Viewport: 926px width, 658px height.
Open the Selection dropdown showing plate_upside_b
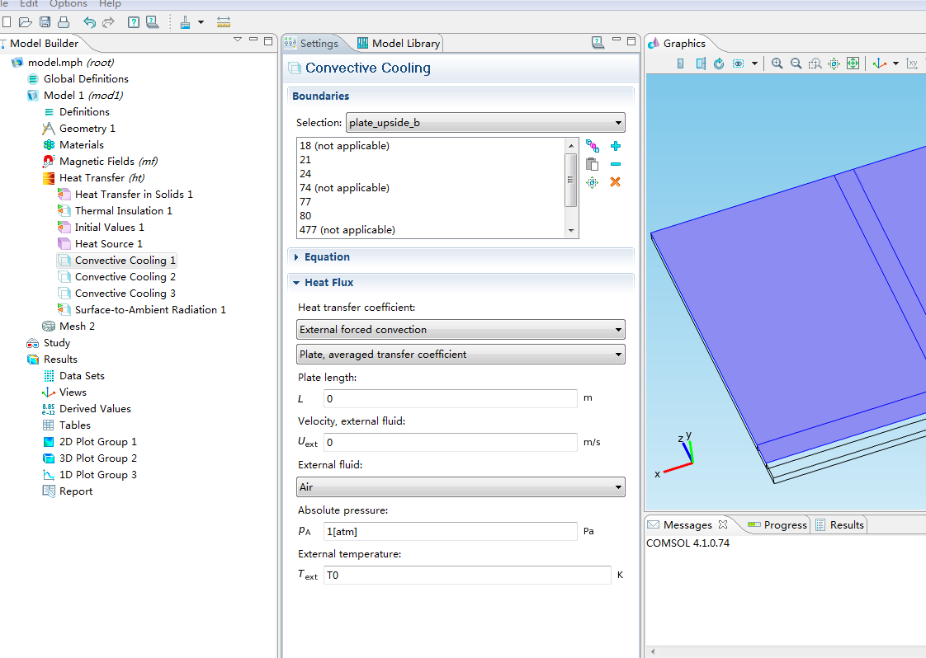(485, 123)
